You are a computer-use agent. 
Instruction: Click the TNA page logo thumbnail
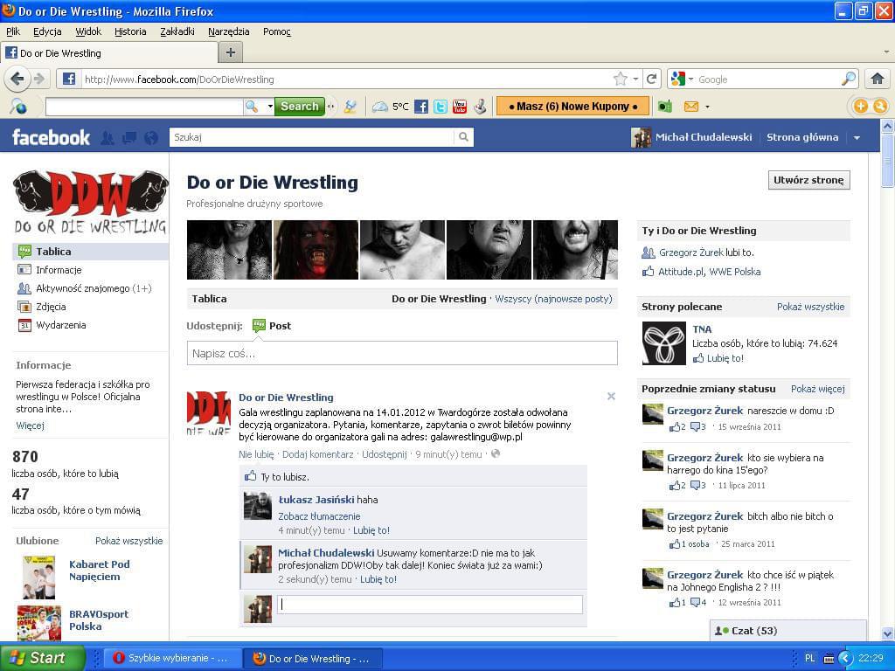[664, 343]
